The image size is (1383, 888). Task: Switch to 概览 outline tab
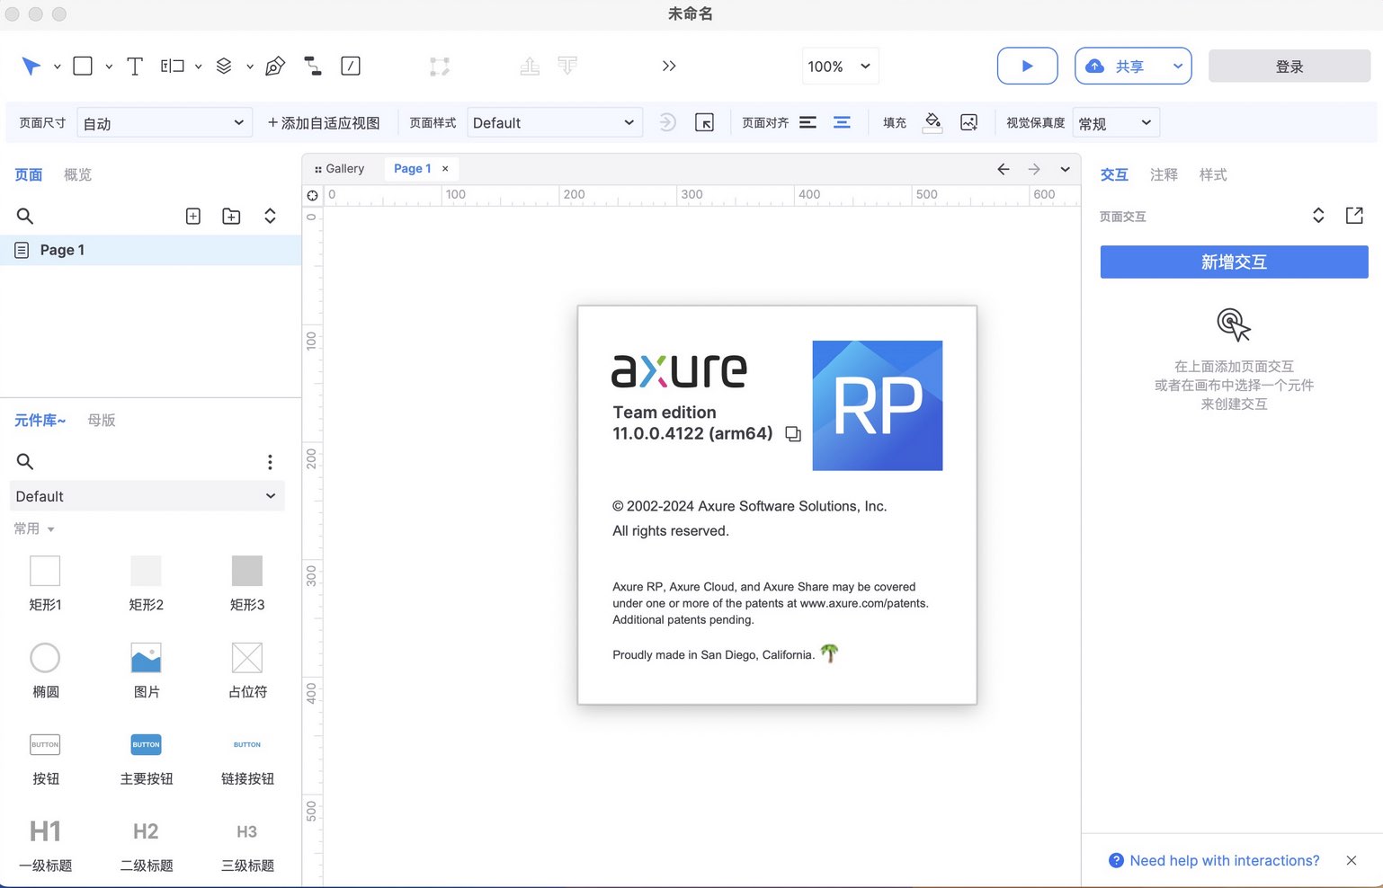78,174
